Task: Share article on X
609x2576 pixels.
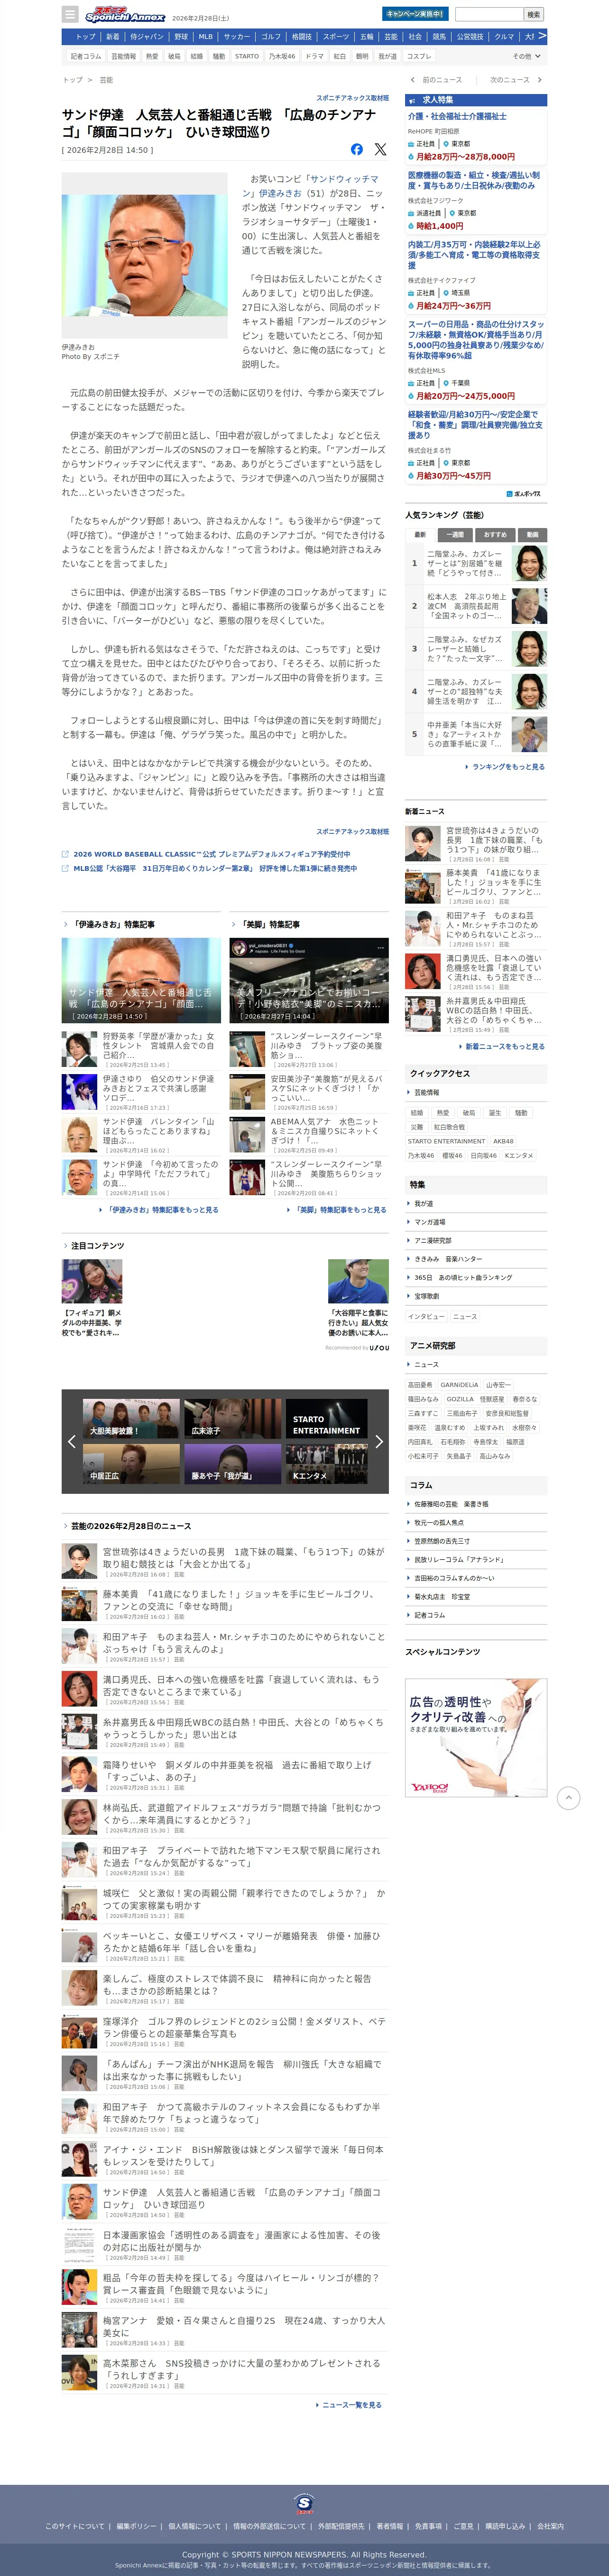Action: [380, 149]
